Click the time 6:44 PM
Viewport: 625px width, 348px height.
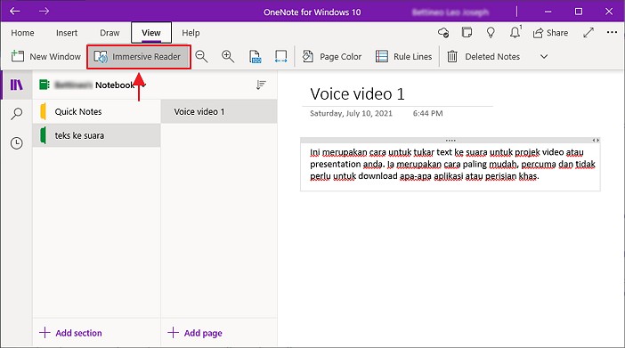pos(427,113)
